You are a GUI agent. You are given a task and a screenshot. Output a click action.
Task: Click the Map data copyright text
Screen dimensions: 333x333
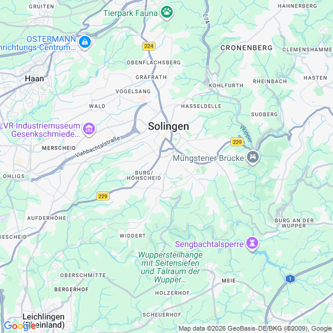pos(255,329)
